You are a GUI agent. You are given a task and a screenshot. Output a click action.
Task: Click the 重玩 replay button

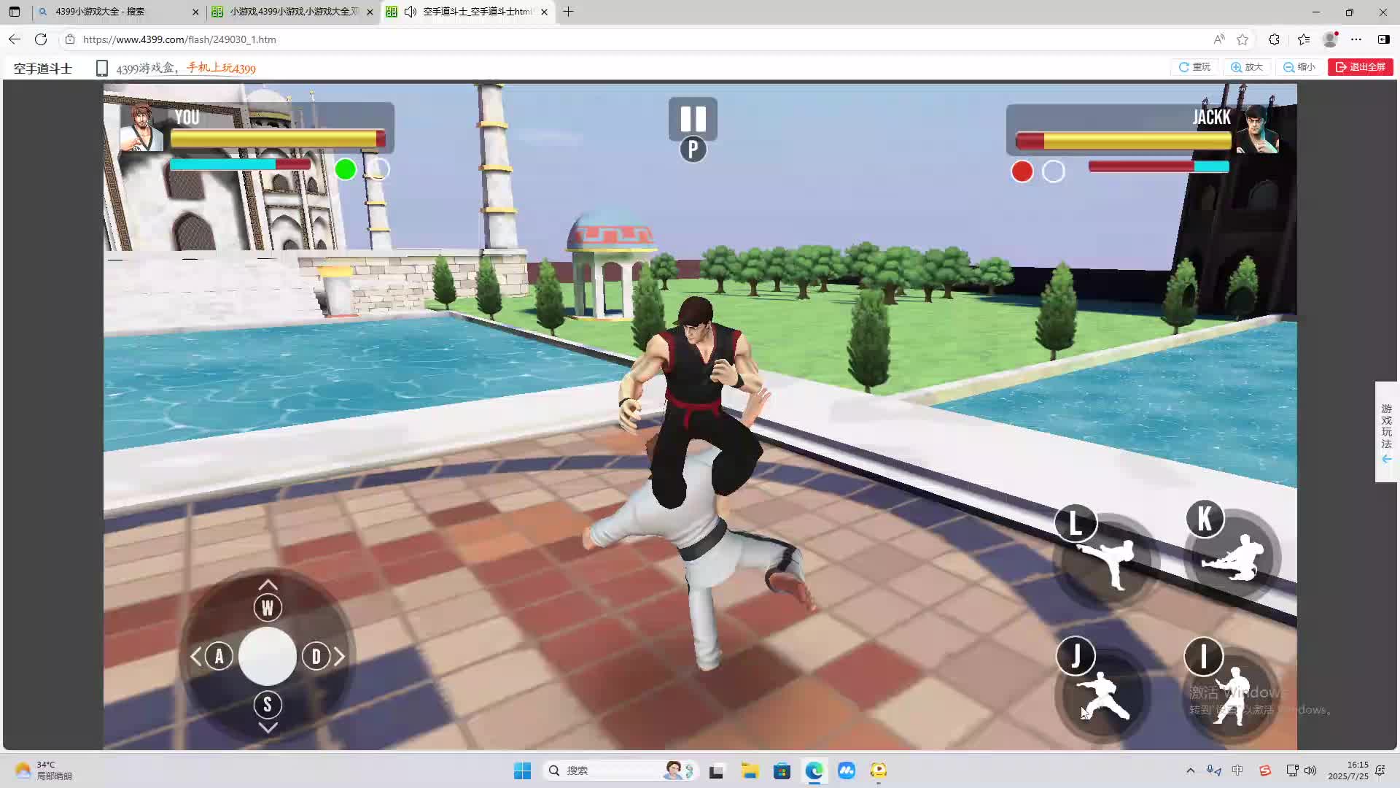[x=1194, y=67]
